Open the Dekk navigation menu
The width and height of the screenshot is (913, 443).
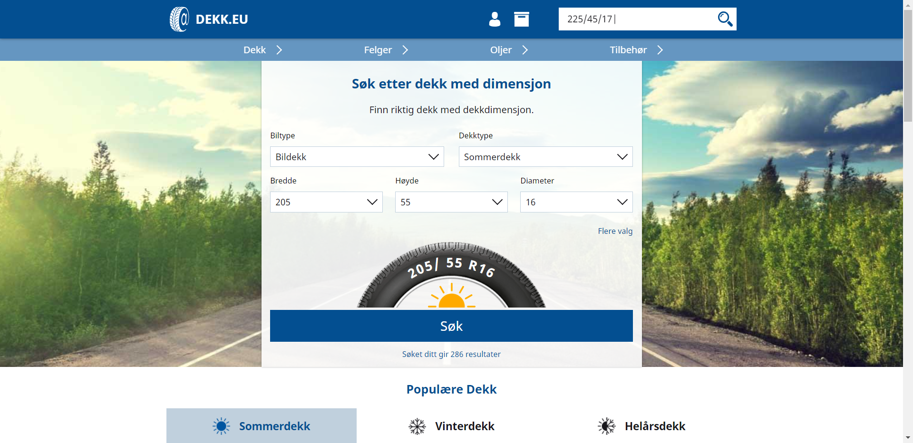pos(255,50)
